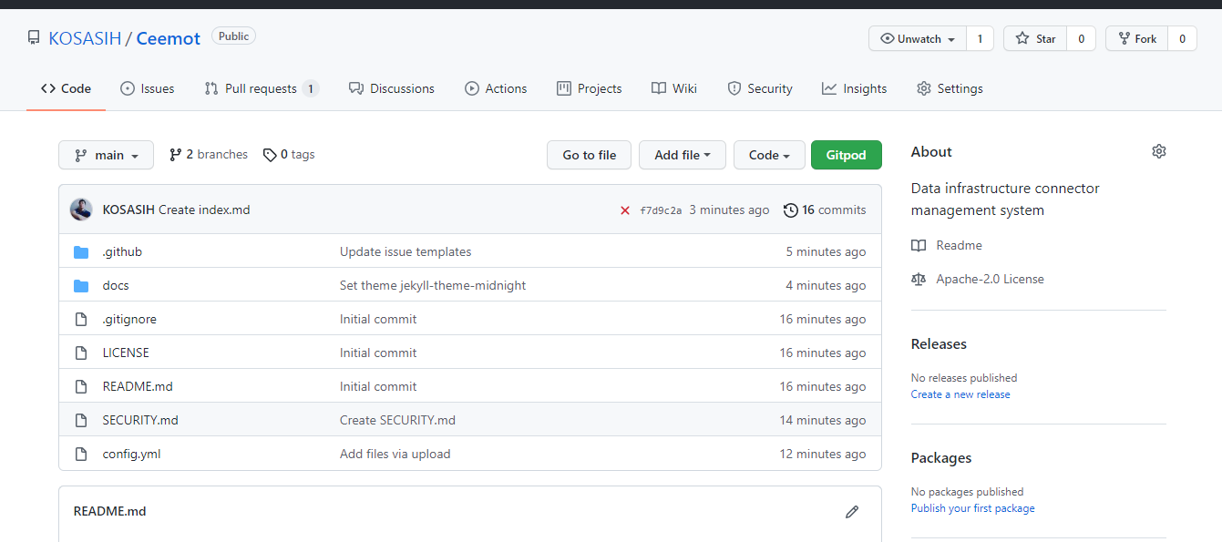Click commit hash f7d9c2a
1222x542 pixels.
[661, 210]
